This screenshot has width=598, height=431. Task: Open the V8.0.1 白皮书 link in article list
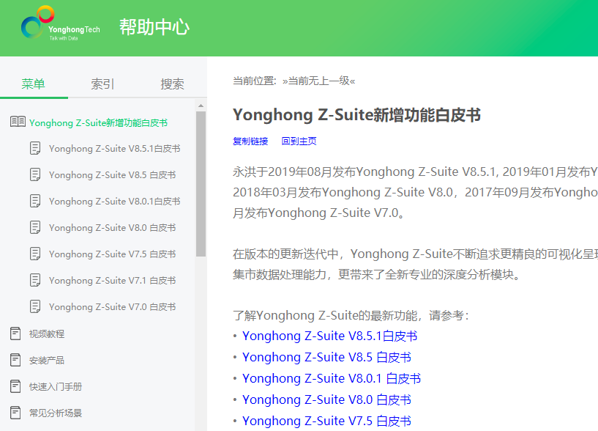pyautogui.click(x=332, y=378)
